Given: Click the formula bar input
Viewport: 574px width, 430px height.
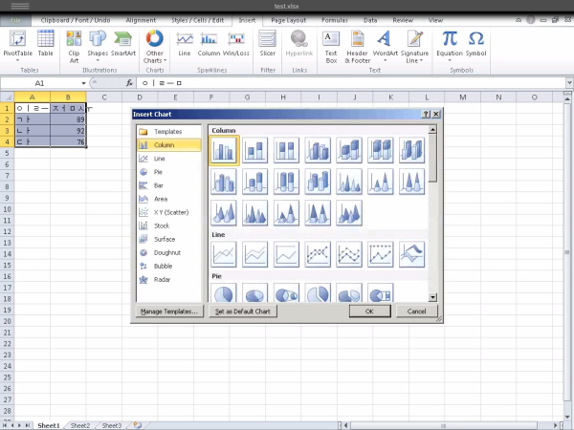Looking at the screenshot, I should tap(351, 83).
